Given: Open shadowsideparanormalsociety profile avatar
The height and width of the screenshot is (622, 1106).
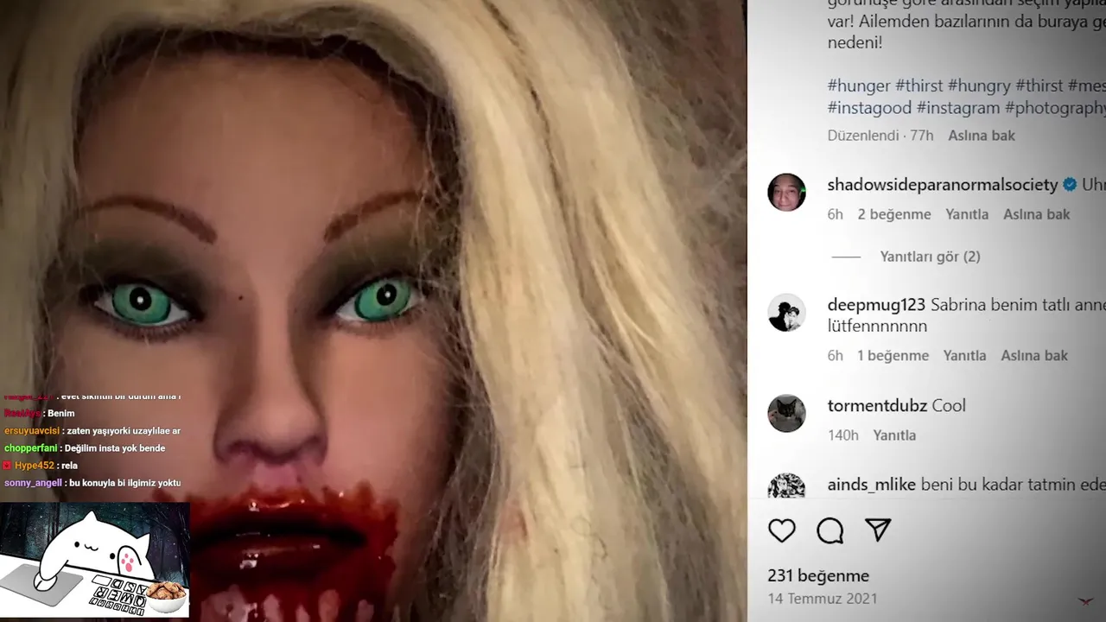Looking at the screenshot, I should click(786, 192).
